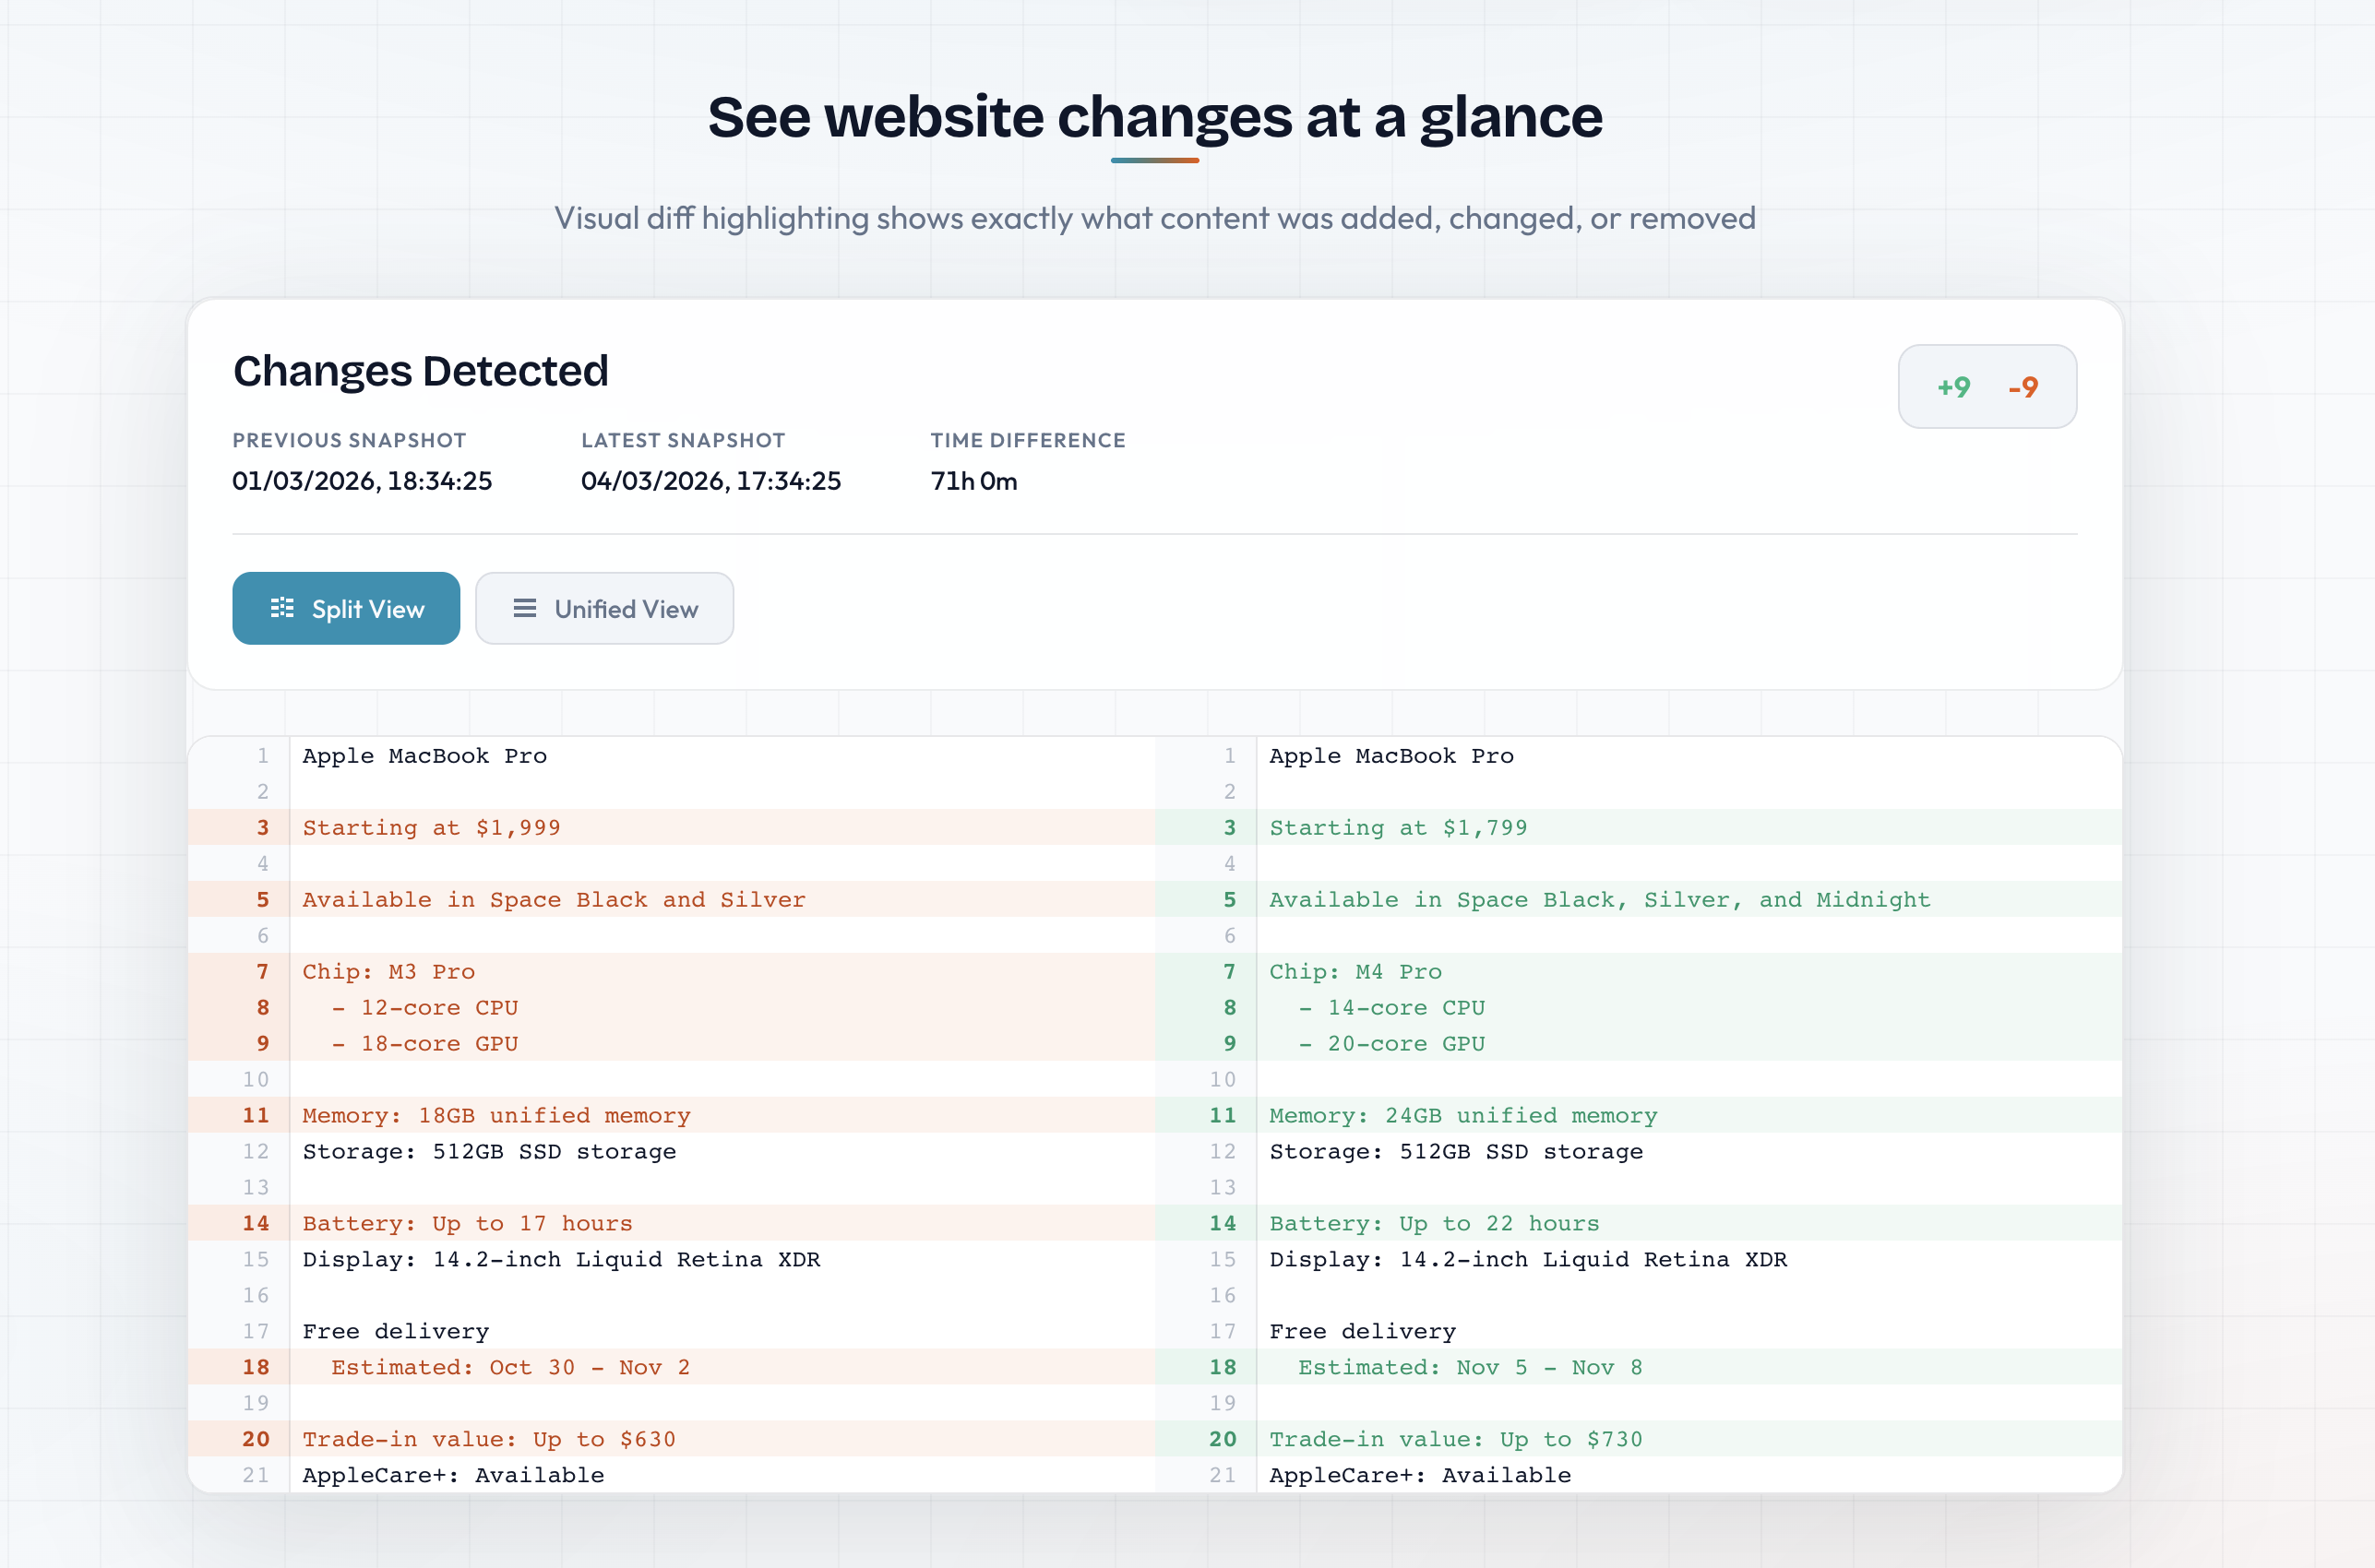Click 'Display: 14.2-inch Liquid Retina XDR' in the latest snapshot pane
Screen dimensions: 2375x1568
point(1529,1260)
